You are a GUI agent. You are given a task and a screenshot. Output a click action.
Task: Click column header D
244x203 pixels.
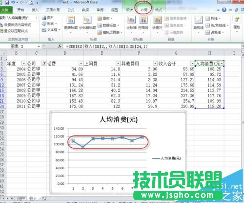65,53
